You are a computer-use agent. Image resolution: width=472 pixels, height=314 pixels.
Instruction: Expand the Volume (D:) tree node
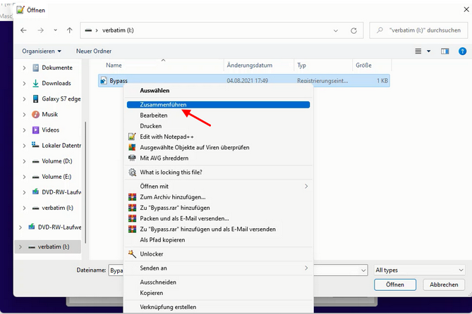[x=25, y=161]
